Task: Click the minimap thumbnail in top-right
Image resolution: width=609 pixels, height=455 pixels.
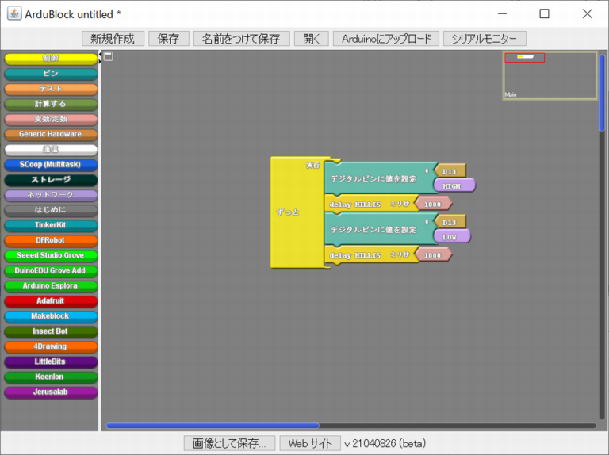Action: click(x=550, y=76)
